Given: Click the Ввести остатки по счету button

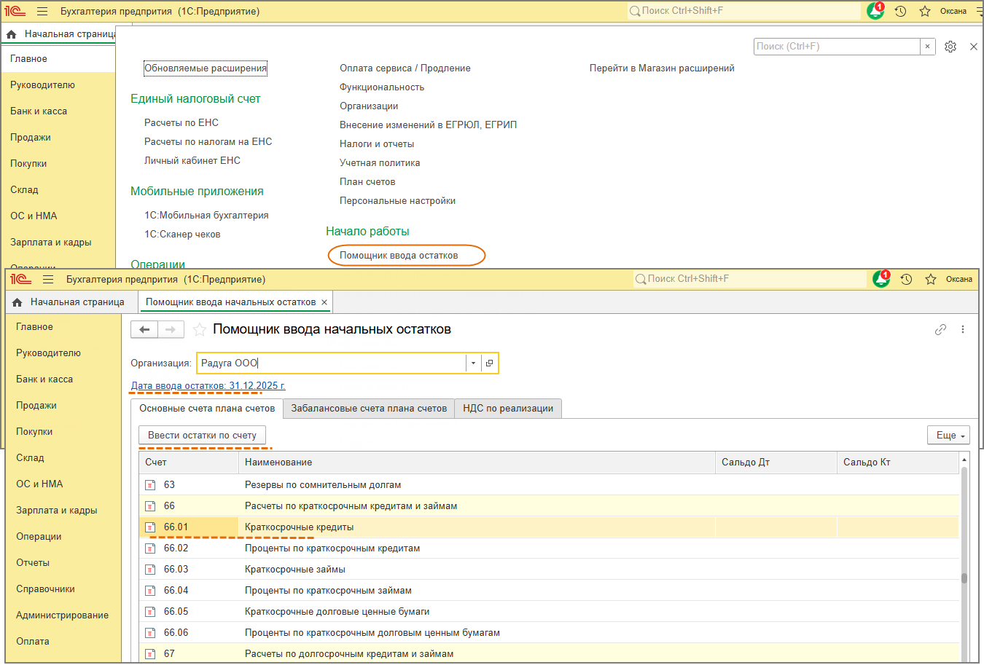Looking at the screenshot, I should coord(202,436).
